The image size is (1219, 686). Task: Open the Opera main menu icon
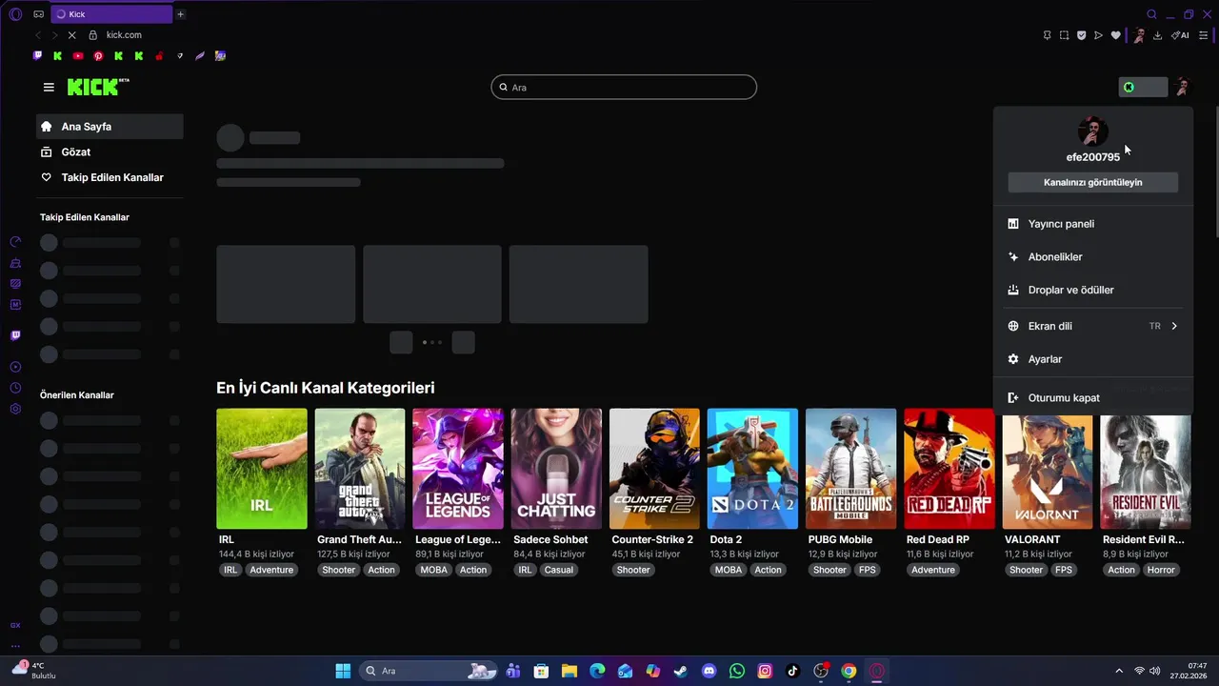[15, 14]
